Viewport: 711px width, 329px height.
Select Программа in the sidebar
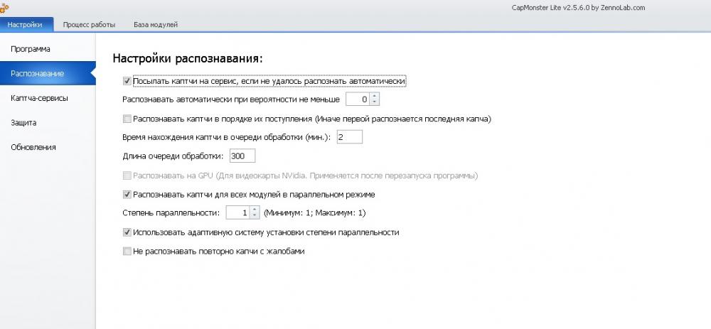(31, 49)
